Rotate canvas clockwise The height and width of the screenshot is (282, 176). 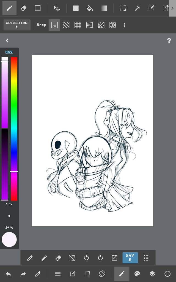pos(100,258)
